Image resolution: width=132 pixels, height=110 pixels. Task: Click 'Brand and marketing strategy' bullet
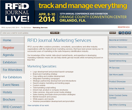45,74
